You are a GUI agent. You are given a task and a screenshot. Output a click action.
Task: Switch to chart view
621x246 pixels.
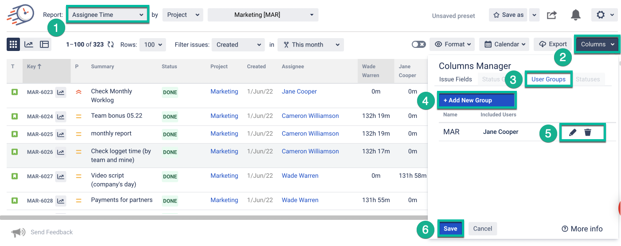click(28, 44)
